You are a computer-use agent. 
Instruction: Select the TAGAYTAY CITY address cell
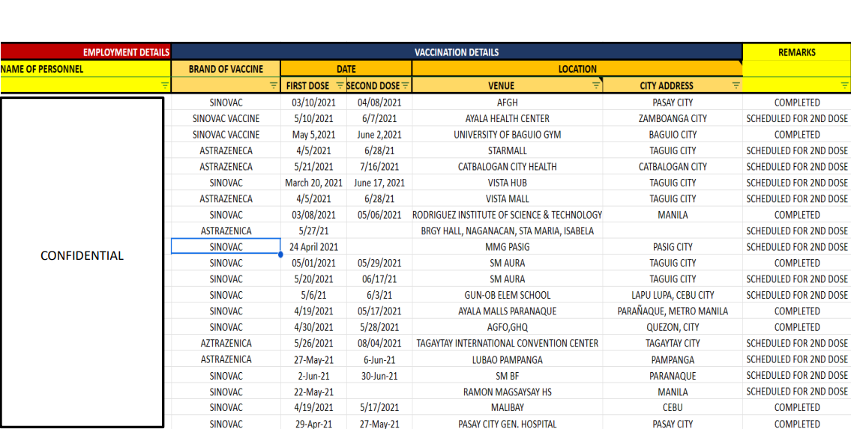673,344
